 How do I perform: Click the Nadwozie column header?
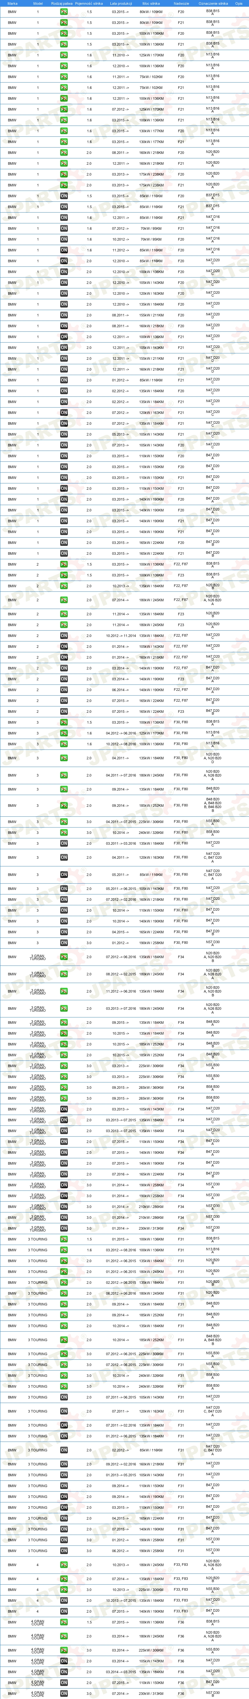pyautogui.click(x=181, y=3)
